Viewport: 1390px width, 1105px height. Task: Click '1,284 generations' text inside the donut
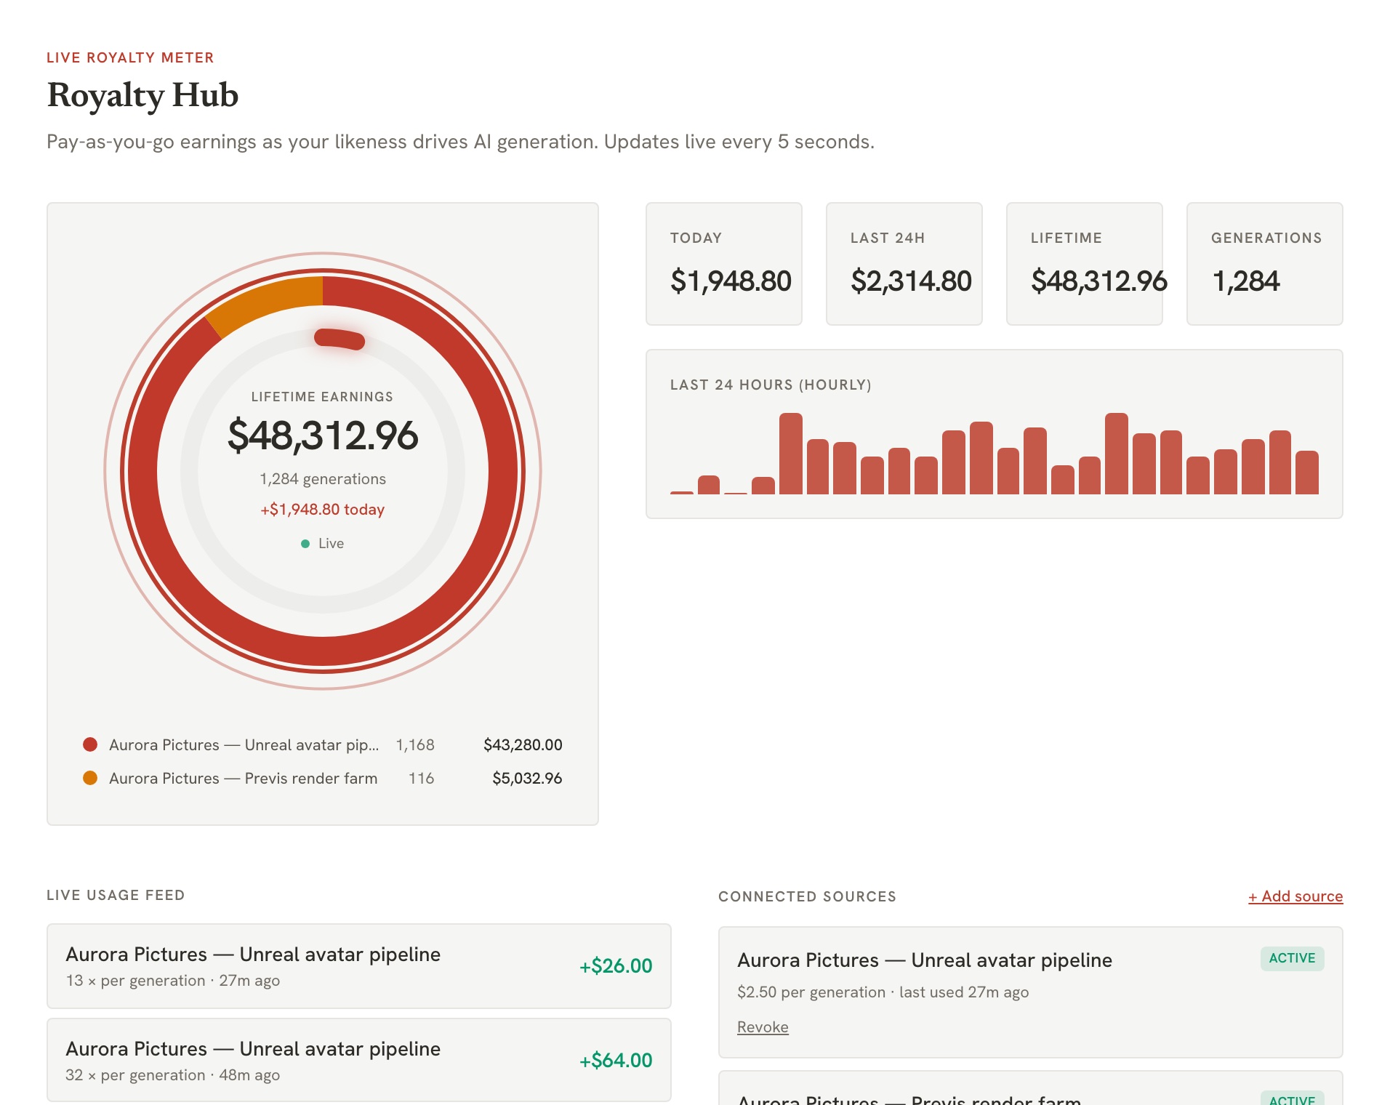[x=323, y=479]
